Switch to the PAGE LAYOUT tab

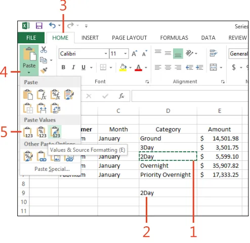click(130, 38)
